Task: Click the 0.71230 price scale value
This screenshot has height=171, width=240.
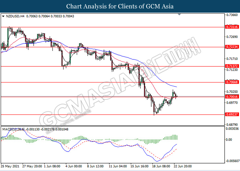Action: 232,70
